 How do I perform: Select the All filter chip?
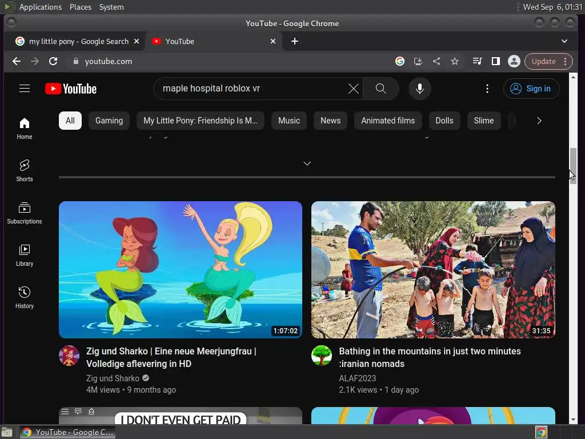click(70, 121)
